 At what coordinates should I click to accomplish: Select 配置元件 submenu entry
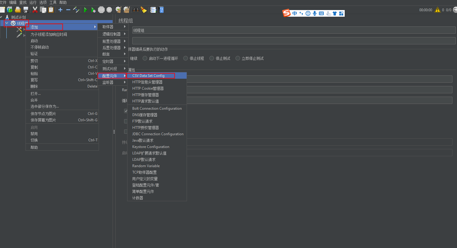click(x=112, y=76)
